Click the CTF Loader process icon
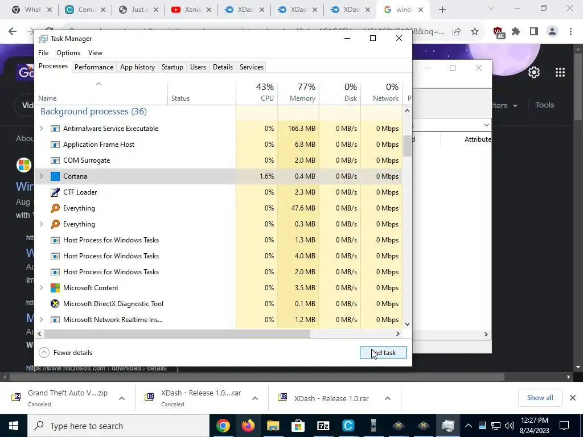 [x=55, y=192]
